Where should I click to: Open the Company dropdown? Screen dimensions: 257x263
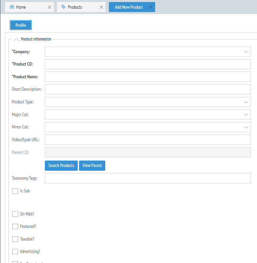(246, 52)
